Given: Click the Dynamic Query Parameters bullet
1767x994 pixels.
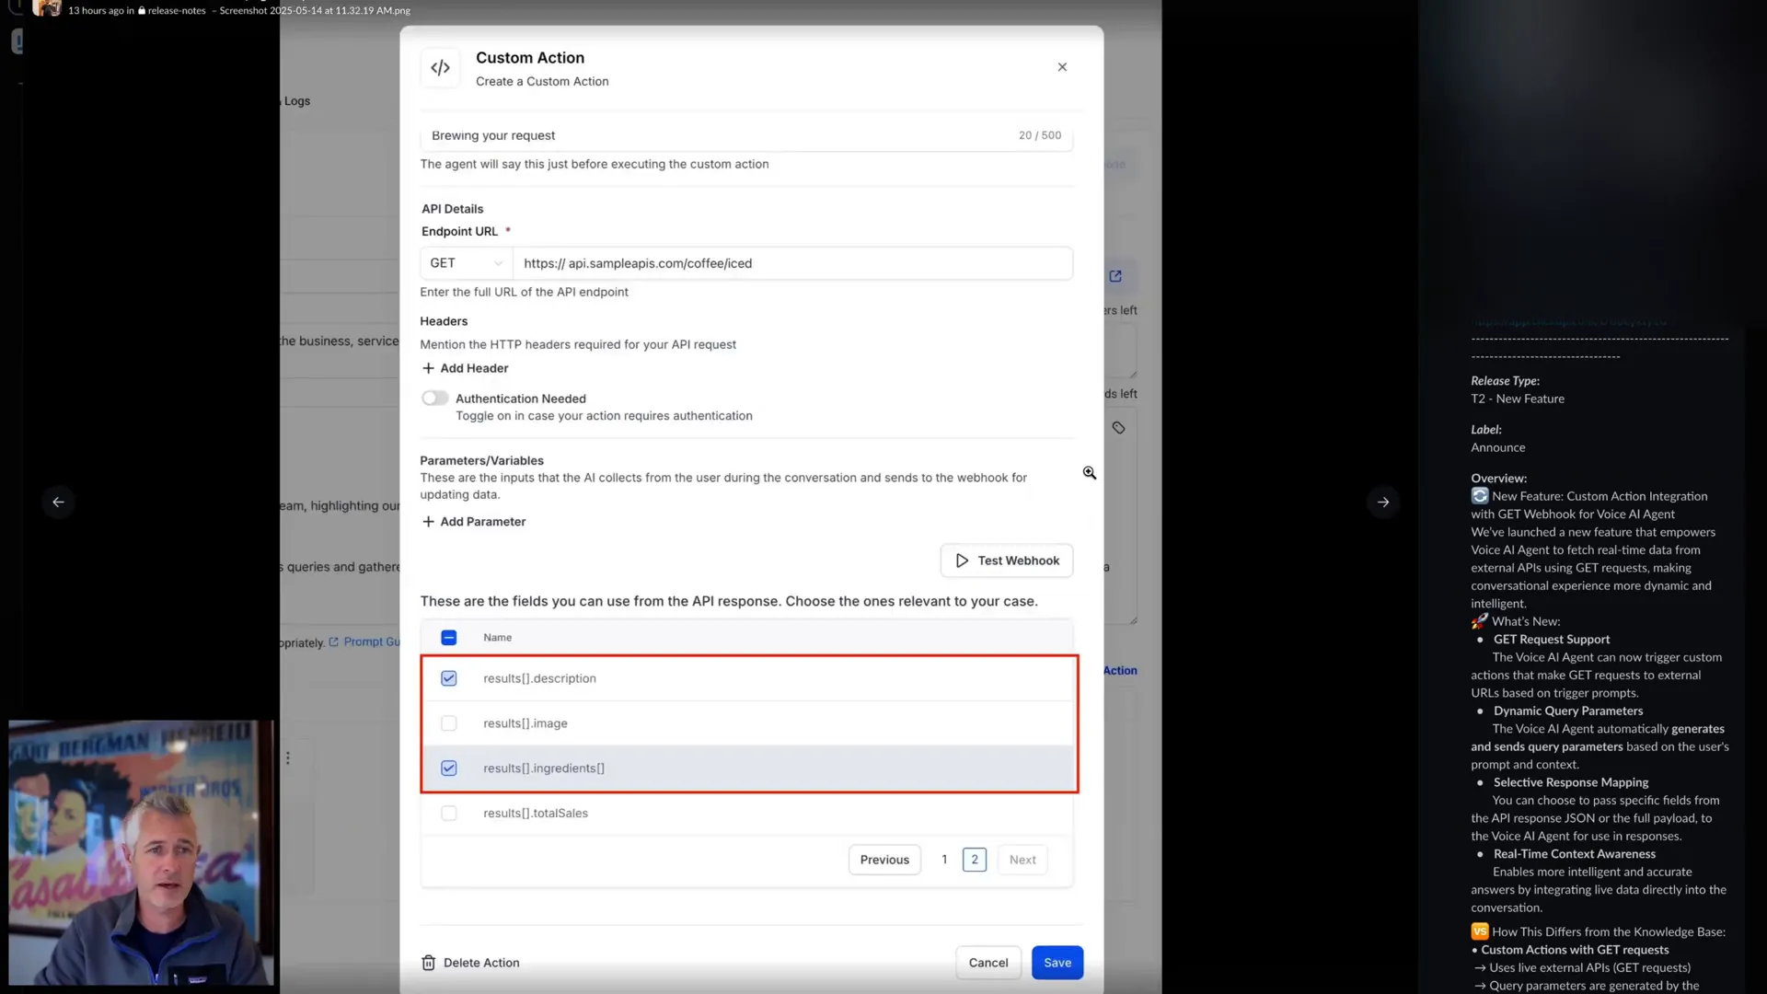Looking at the screenshot, I should pos(1568,711).
